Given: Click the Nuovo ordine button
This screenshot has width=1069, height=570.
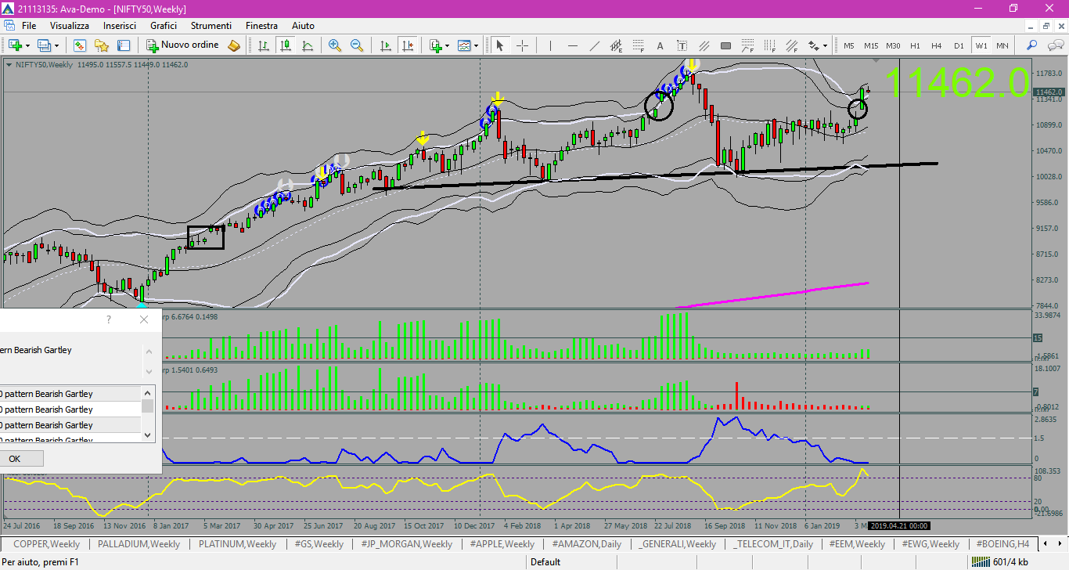Looking at the screenshot, I should (x=183, y=45).
